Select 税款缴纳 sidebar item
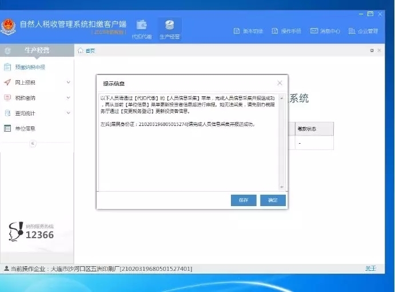395x292 pixels. (x=25, y=98)
